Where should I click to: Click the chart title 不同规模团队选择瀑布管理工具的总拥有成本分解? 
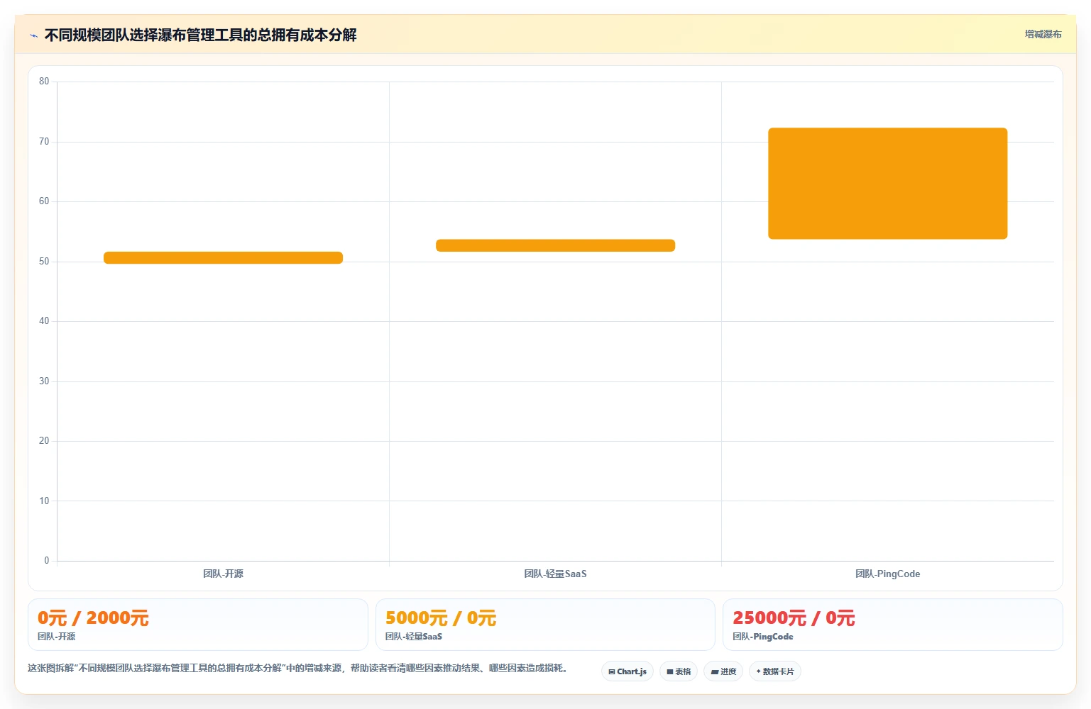201,35
